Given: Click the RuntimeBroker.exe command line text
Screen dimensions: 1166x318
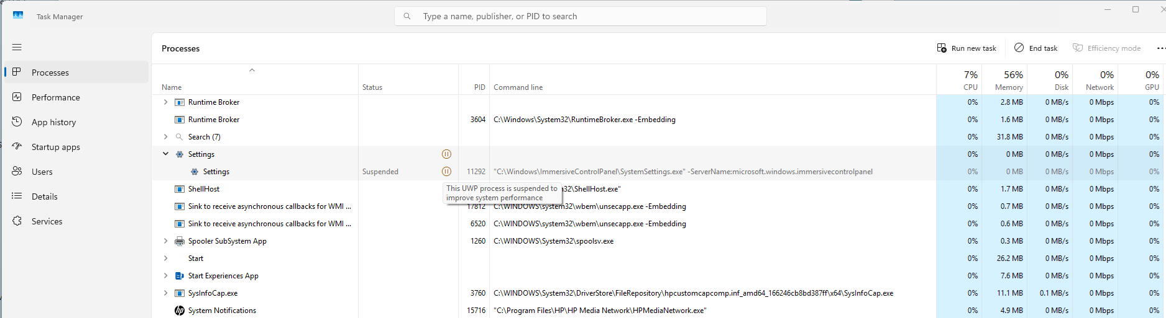Looking at the screenshot, I should [x=584, y=120].
